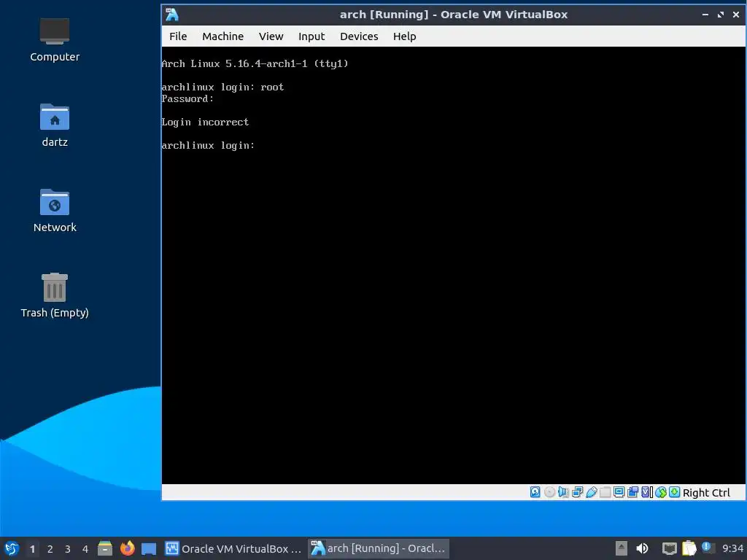Launch Firefox from the taskbar
747x560 pixels.
pyautogui.click(x=127, y=548)
